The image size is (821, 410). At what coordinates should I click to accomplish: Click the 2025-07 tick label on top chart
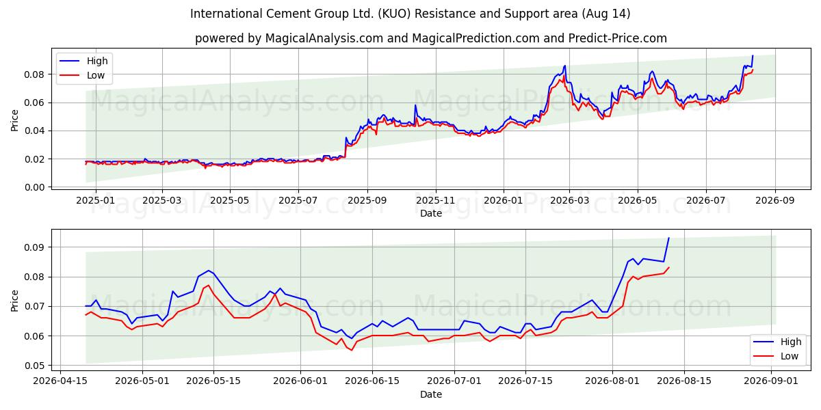coord(298,200)
